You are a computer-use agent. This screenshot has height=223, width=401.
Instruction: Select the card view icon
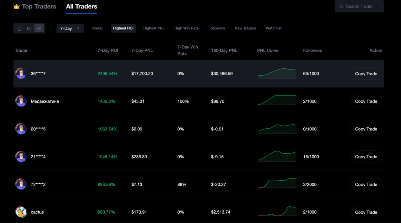coord(19,28)
